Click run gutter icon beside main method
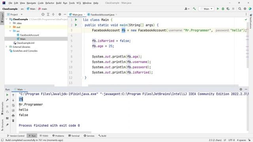This screenshot has height=142, width=253. (76, 25)
